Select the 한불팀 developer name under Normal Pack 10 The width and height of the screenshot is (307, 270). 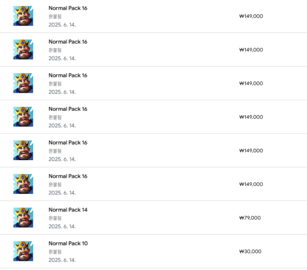pos(55,252)
